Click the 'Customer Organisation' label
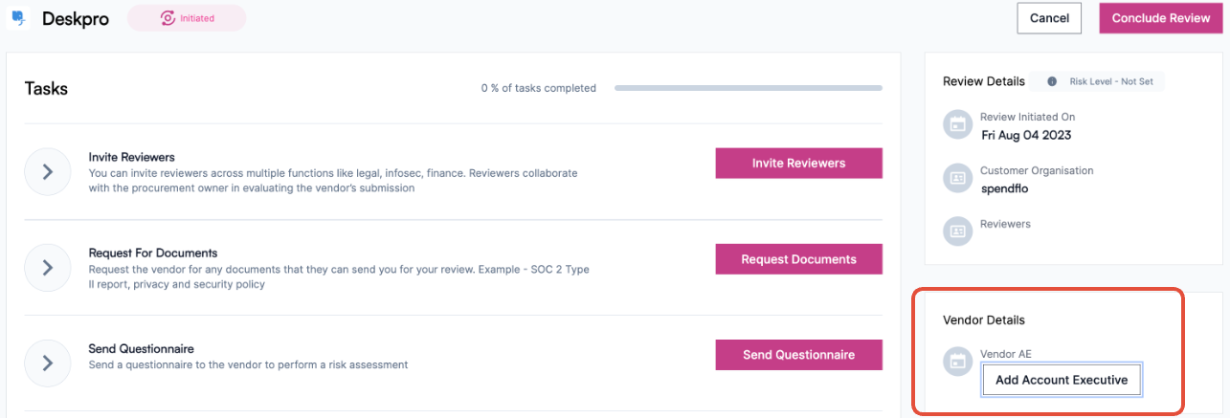The height and width of the screenshot is (418, 1230). point(1037,170)
